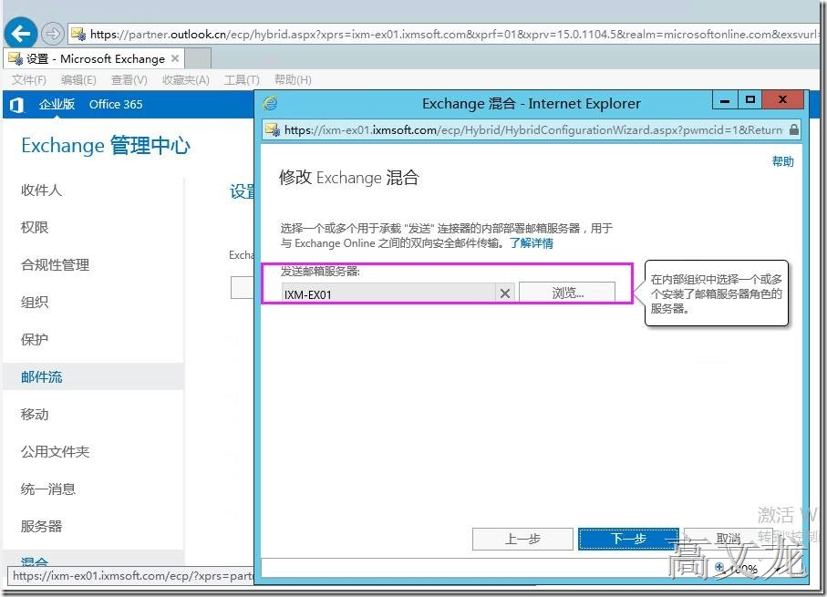The height and width of the screenshot is (597, 827).
Task: Click the hybrid wizard dialog address bar
Action: [532, 129]
